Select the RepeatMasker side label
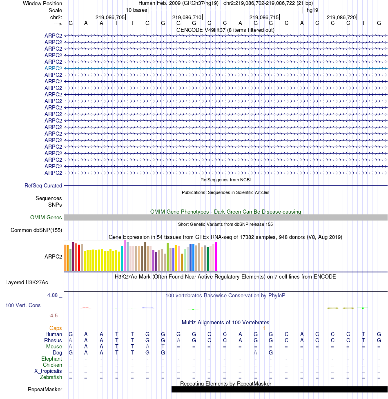The height and width of the screenshot is (399, 388). pos(45,389)
